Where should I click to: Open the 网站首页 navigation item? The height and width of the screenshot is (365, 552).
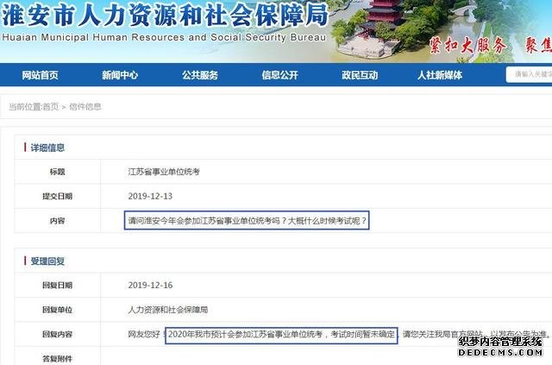coord(40,75)
